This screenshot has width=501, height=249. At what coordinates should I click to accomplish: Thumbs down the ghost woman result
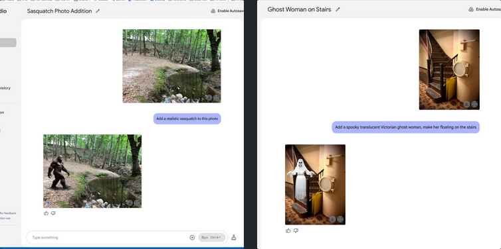pos(296,230)
